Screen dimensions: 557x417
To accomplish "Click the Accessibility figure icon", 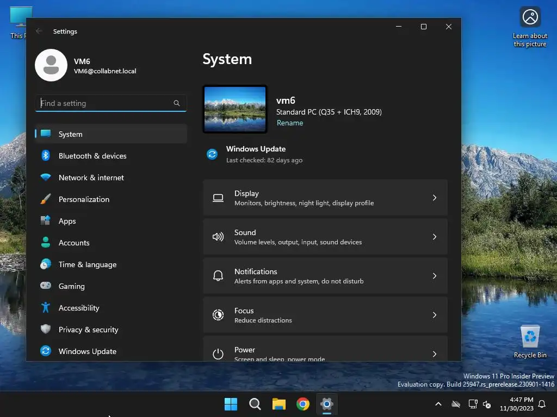I will [x=46, y=307].
